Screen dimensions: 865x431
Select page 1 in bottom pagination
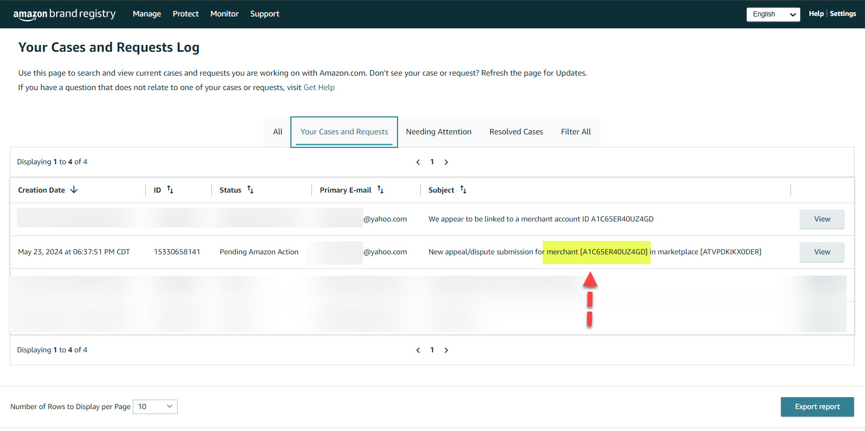point(432,350)
